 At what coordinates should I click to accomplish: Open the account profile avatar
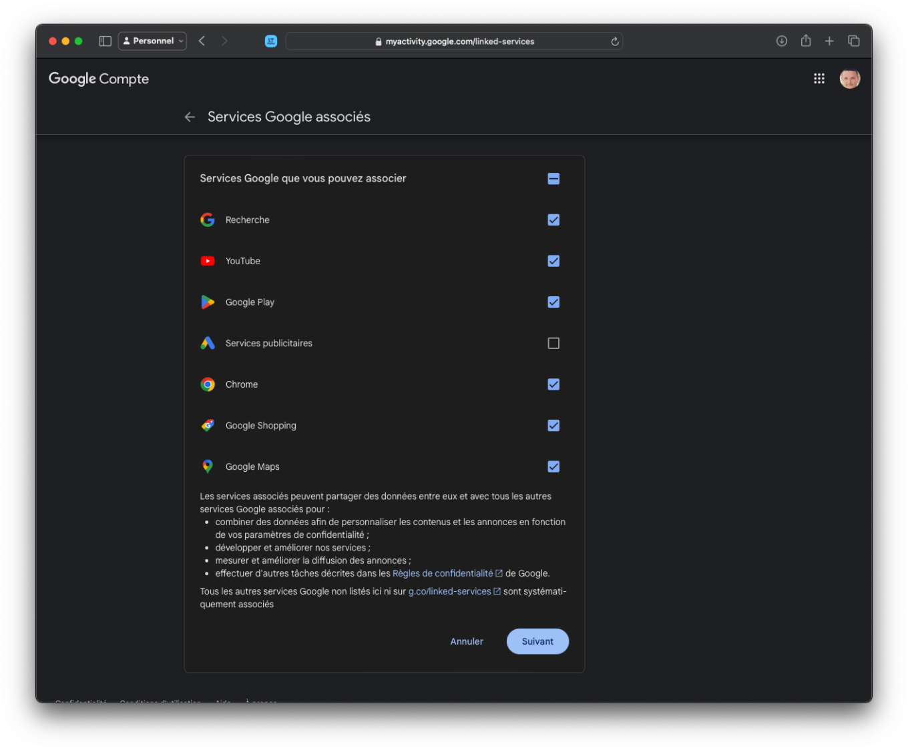(850, 79)
